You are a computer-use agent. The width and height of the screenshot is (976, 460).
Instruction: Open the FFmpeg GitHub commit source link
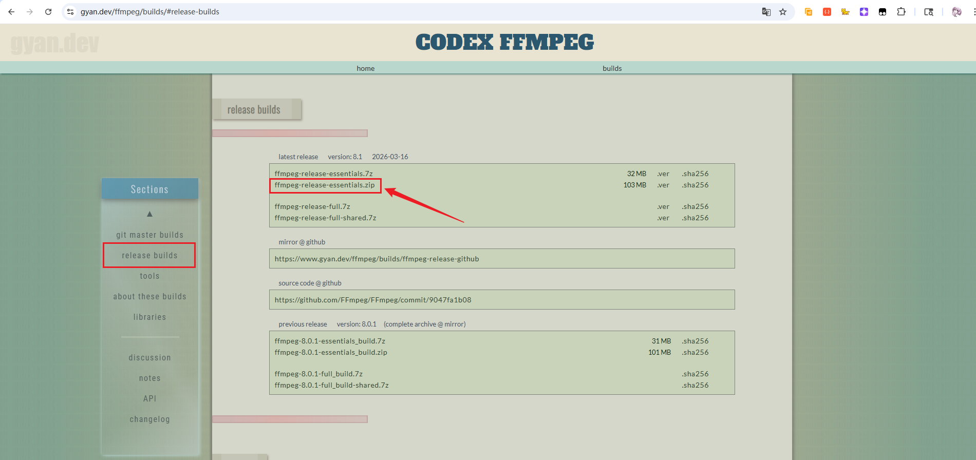(x=372, y=300)
